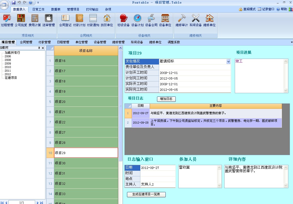Click the 计划开工时间 date field

195,73
